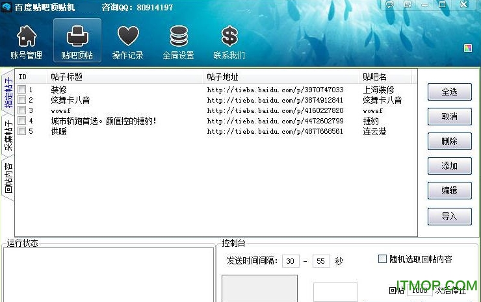This screenshot has width=481, height=302.
Task: Select URL ending in 4877668561
Action: (x=275, y=132)
